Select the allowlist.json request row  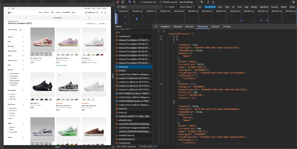coord(133,120)
